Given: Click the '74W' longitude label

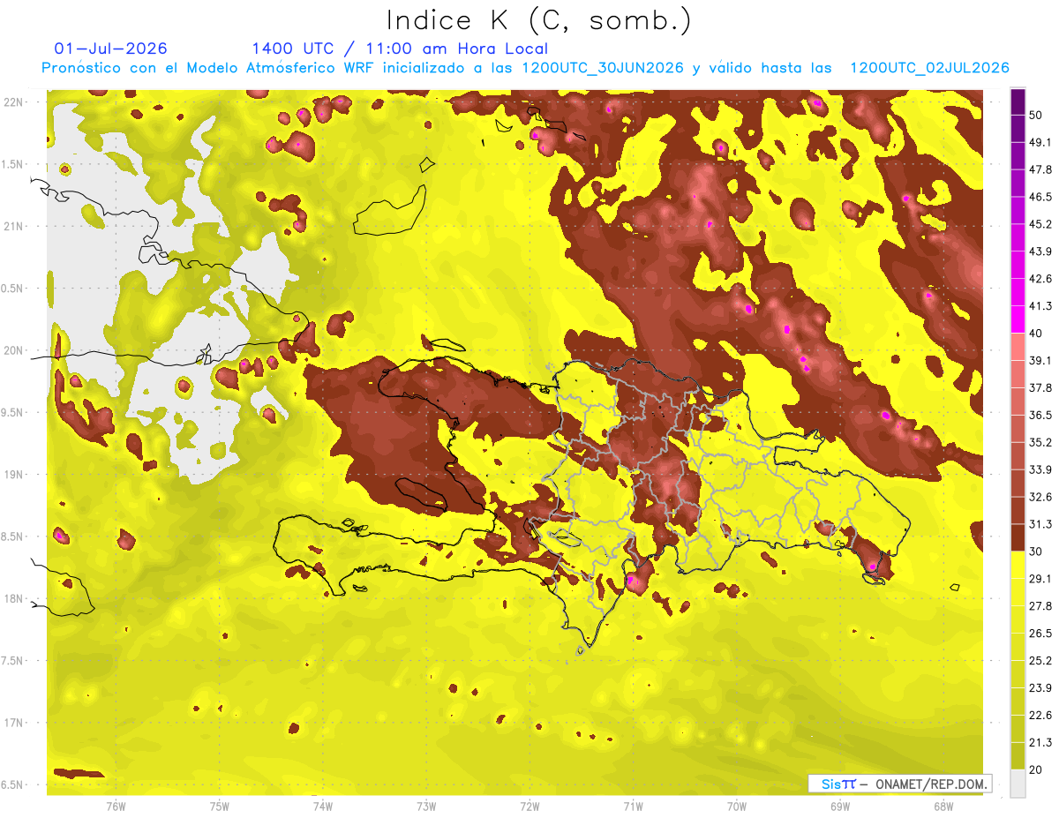Looking at the screenshot, I should click(x=323, y=807).
